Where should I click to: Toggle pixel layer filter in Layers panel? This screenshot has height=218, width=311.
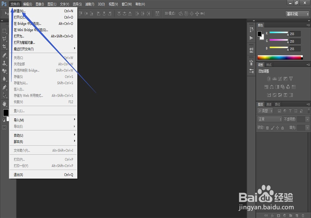pyautogui.click(x=279, y=111)
